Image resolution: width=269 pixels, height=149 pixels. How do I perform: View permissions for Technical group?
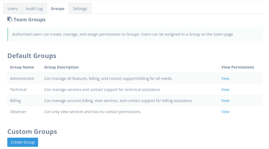tap(225, 90)
